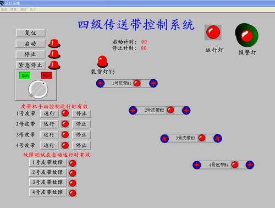
Task: Click the red beacon lamp beside 启动
Action: [54, 43]
